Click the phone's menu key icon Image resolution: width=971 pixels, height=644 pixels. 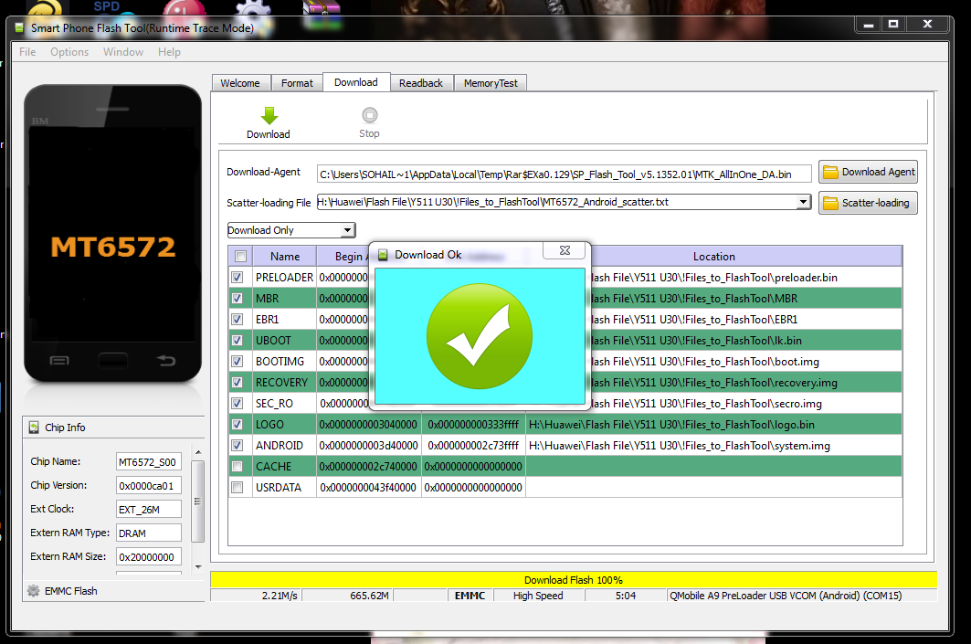(59, 361)
